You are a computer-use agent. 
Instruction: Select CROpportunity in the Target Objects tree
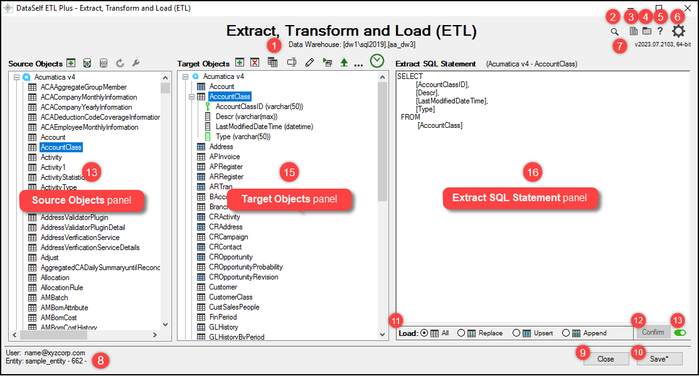click(230, 257)
